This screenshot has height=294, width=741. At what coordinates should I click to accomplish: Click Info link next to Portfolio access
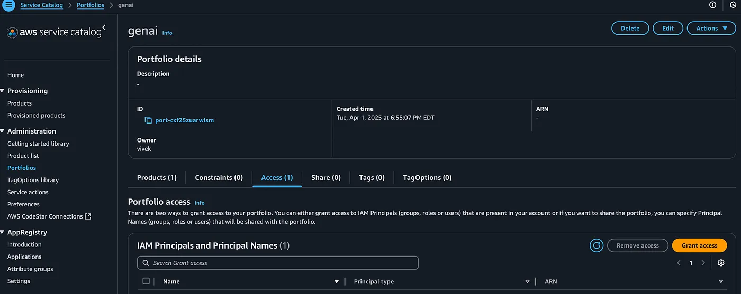point(200,203)
